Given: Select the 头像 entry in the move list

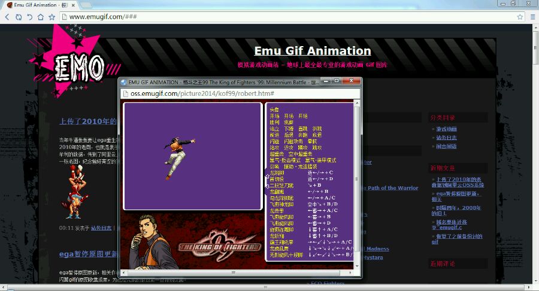Looking at the screenshot, I should [274, 110].
